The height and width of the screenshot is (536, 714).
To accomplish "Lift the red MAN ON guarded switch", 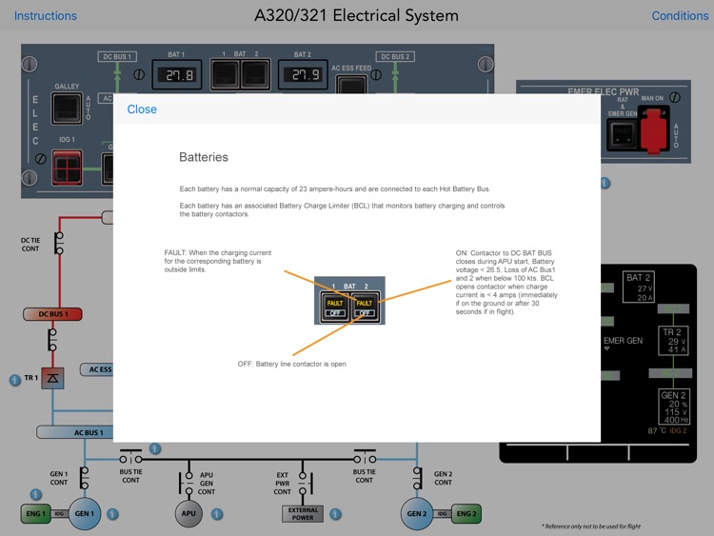I will (x=654, y=129).
